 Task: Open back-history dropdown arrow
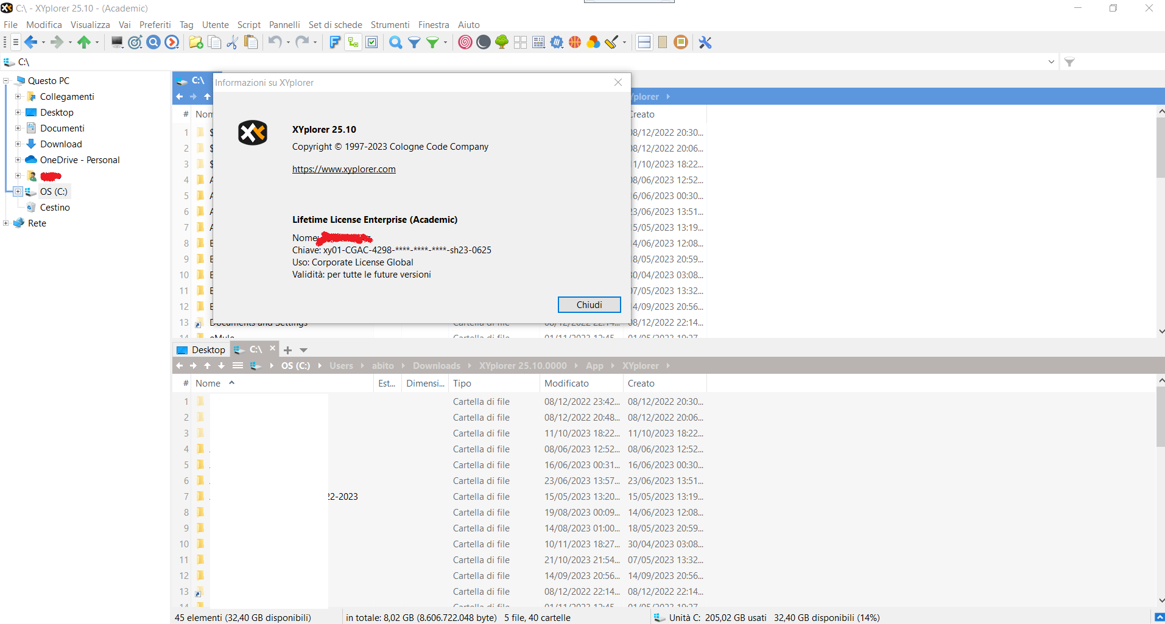tap(43, 43)
